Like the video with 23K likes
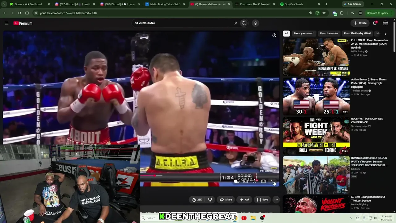This screenshot has width=396, height=223. pyautogui.click(x=197, y=200)
